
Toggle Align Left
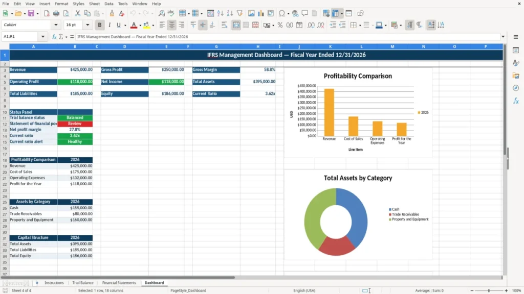pos(162,25)
